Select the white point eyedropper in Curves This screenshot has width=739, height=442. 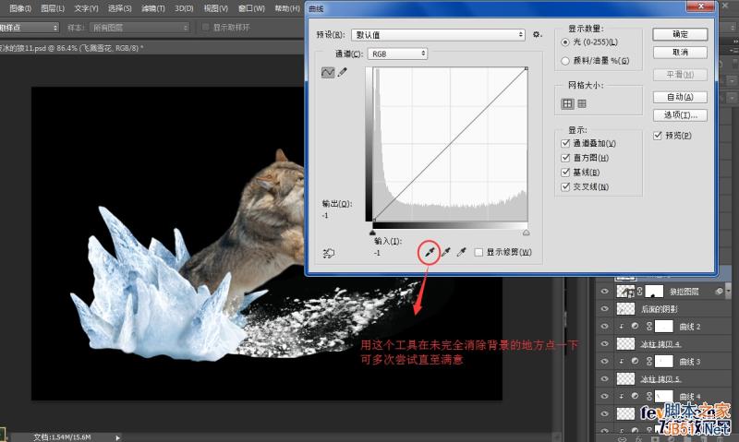tap(461, 252)
